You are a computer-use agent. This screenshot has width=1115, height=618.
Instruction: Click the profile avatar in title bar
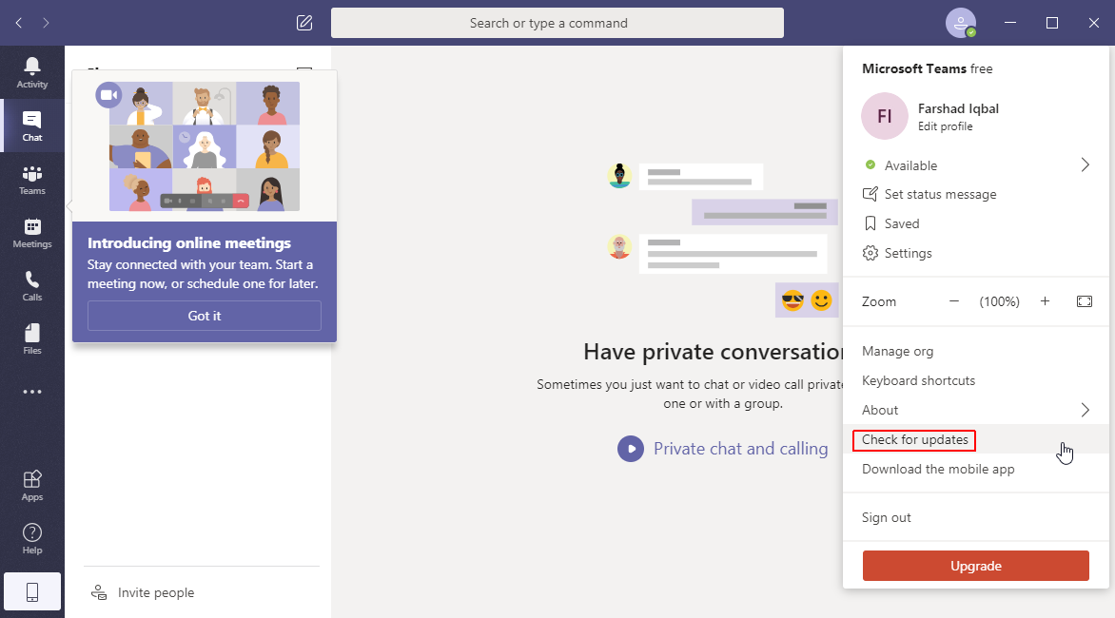[960, 23]
